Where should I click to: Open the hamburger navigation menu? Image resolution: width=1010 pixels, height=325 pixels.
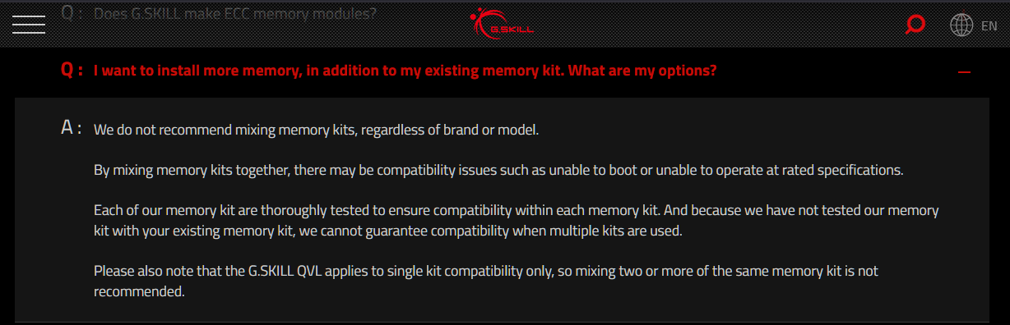pos(29,25)
